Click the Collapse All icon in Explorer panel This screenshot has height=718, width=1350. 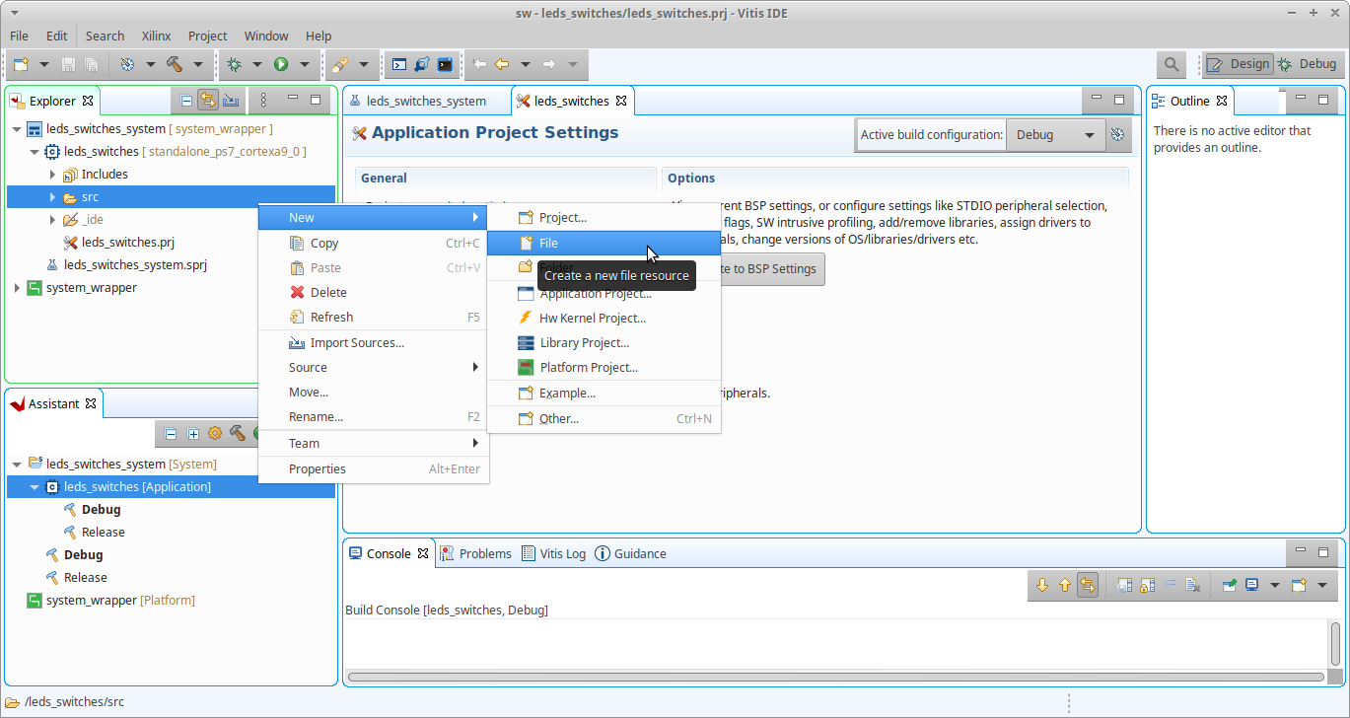186,100
